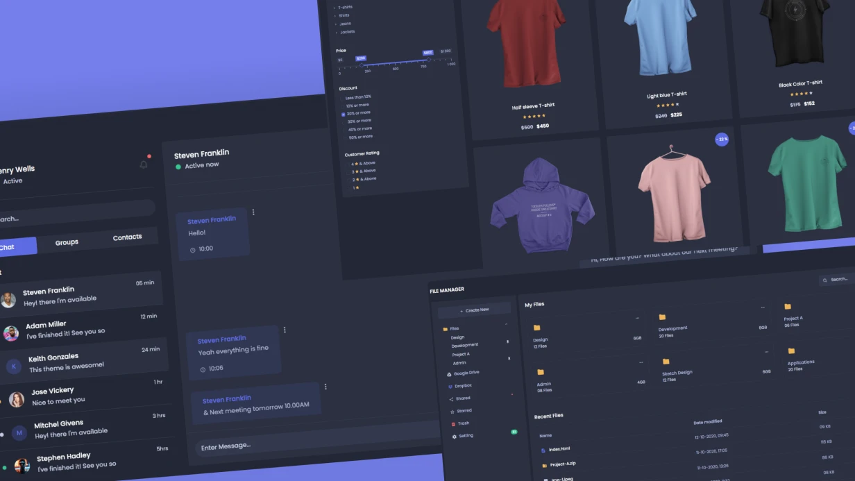Check the '3 star & Above' rating checkbox
855x481 pixels.
coord(348,172)
